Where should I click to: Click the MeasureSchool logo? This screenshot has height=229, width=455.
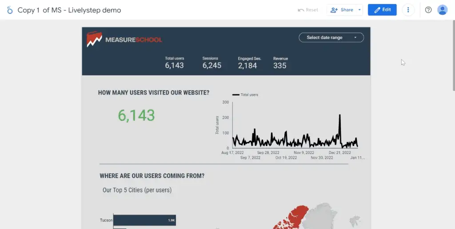point(124,39)
